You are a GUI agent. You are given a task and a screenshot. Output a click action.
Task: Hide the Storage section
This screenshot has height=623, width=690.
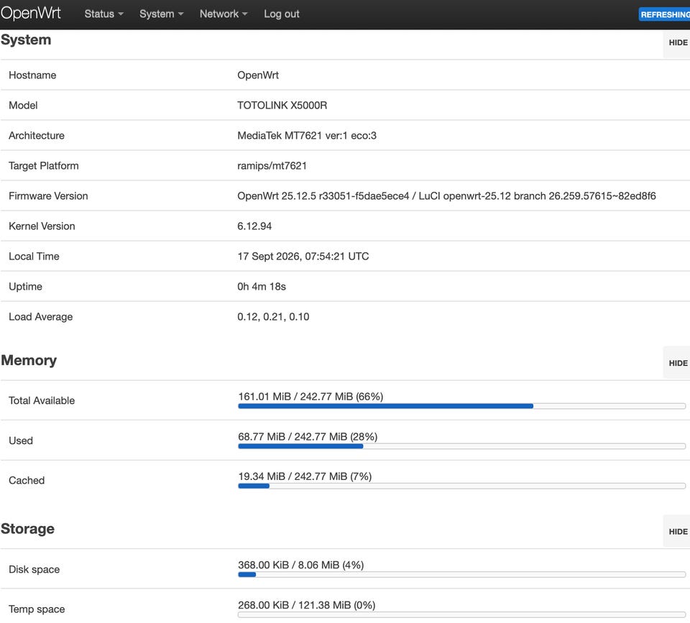tap(678, 532)
